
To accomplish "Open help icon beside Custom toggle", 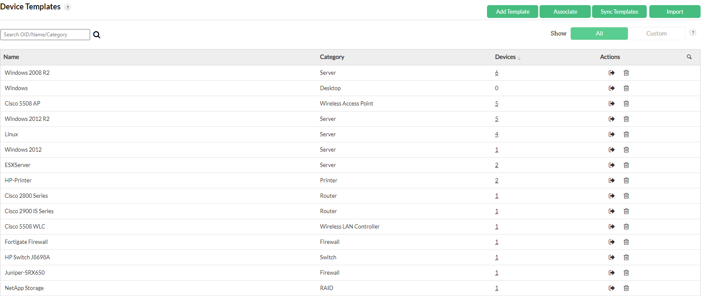I will point(693,32).
